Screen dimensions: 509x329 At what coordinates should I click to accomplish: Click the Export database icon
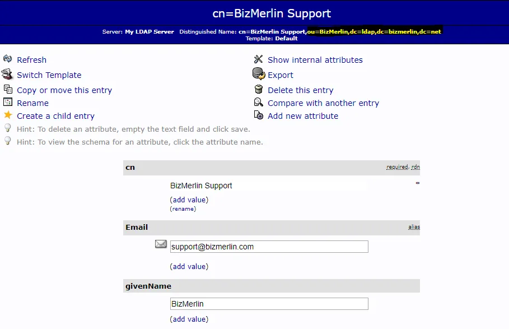click(259, 74)
